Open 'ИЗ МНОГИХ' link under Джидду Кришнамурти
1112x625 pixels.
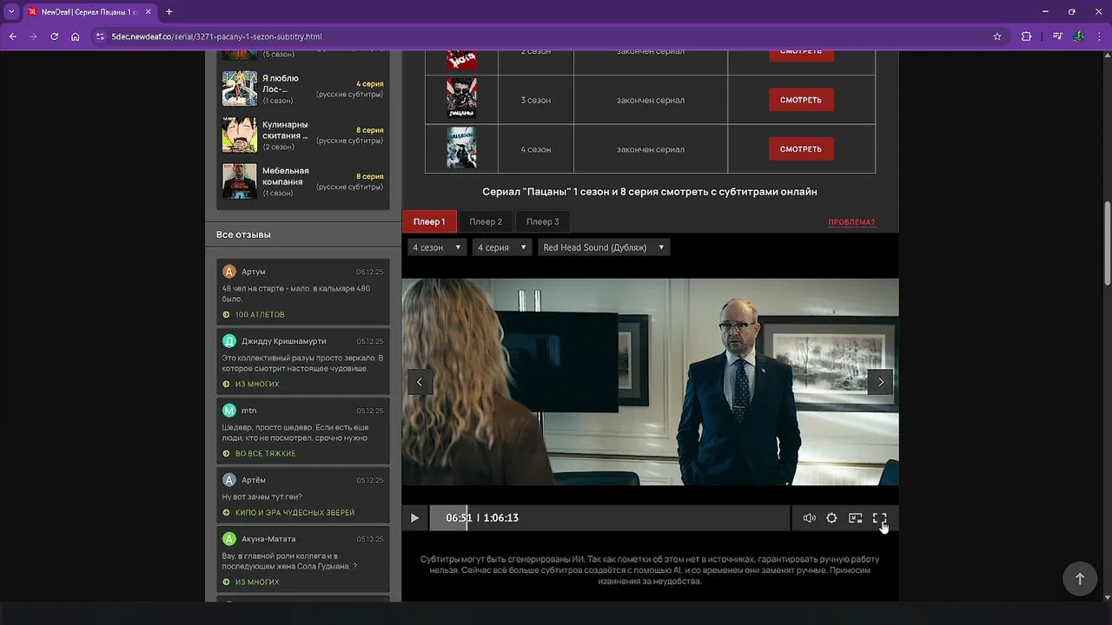click(x=257, y=384)
